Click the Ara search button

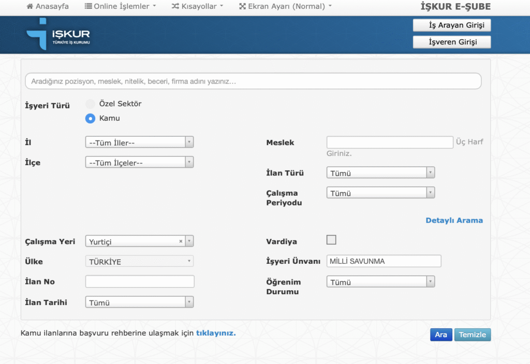pos(441,335)
